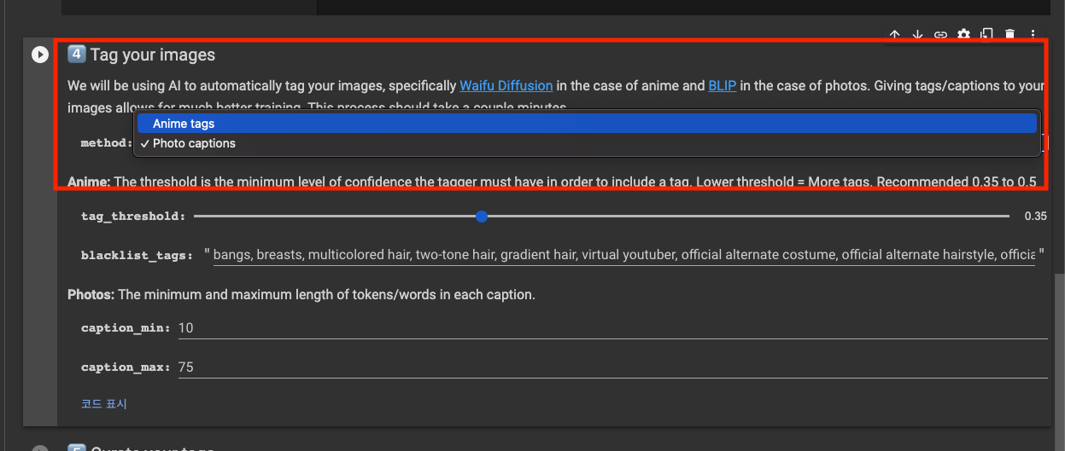Click the tag_threshold slider track right end
This screenshot has height=451, width=1065.
[x=1006, y=217]
